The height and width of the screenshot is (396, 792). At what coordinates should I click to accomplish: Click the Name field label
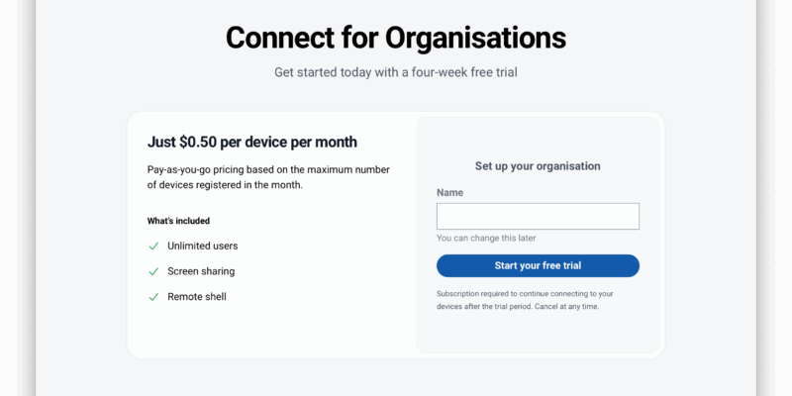(x=449, y=193)
